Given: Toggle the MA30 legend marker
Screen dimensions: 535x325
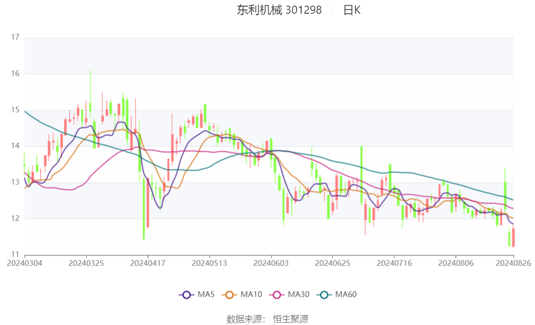Looking at the screenshot, I should tap(277, 295).
